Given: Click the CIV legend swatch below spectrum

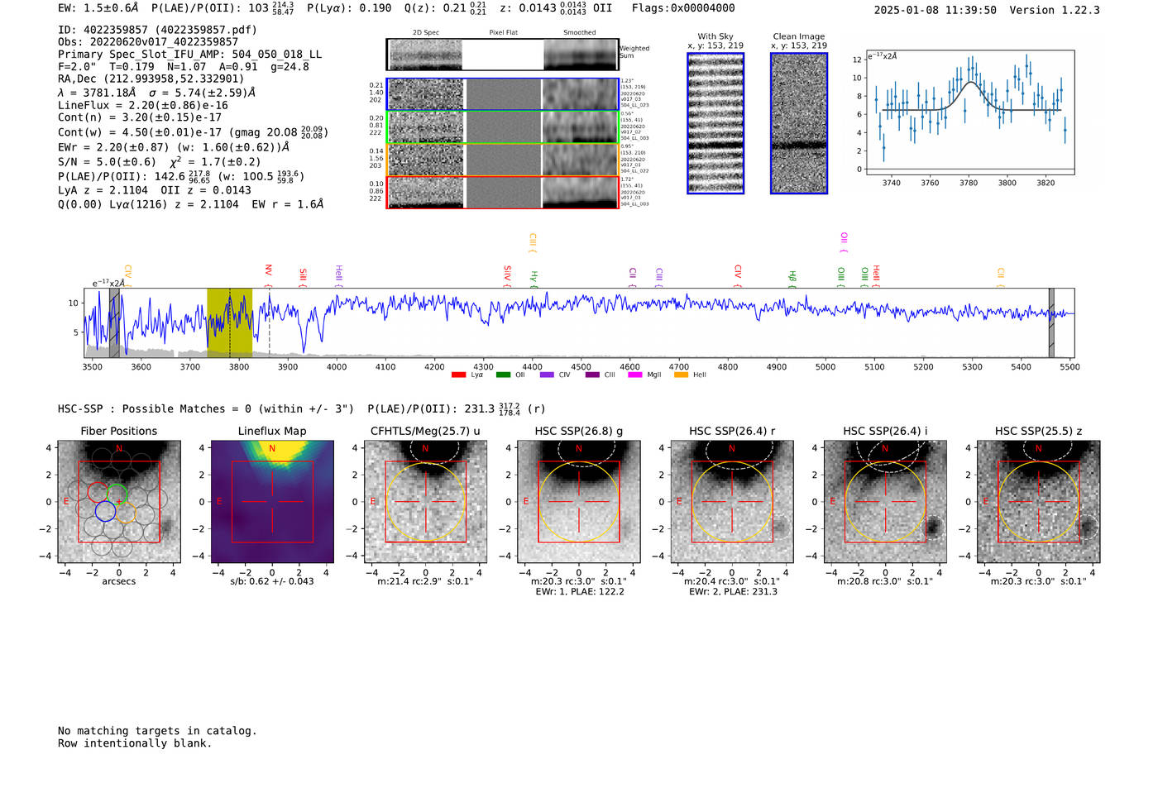Looking at the screenshot, I should click(x=547, y=375).
